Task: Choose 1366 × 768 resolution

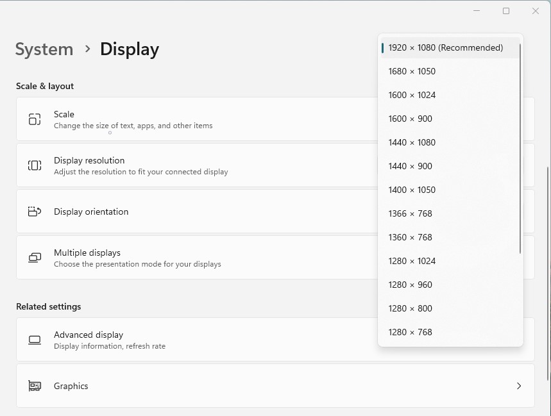Action: coord(411,213)
